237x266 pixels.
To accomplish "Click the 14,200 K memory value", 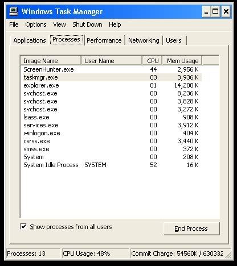I will (186, 85).
